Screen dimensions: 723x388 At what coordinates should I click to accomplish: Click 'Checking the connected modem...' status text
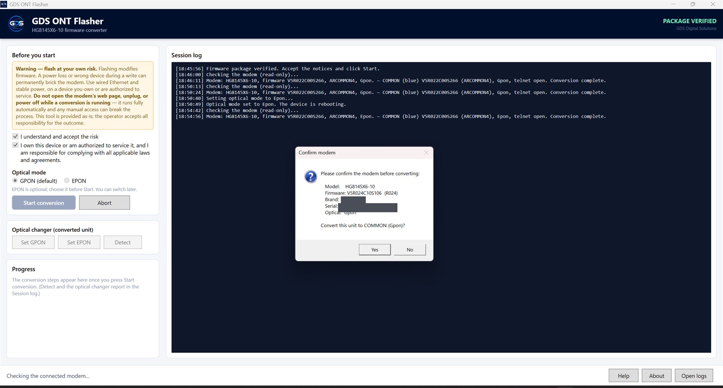coord(48,376)
